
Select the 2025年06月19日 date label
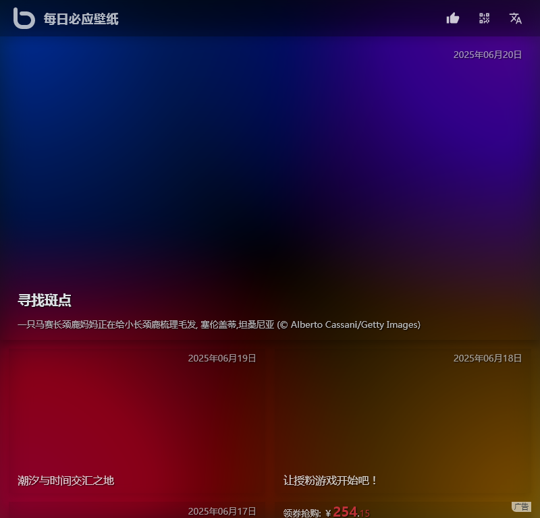point(222,358)
